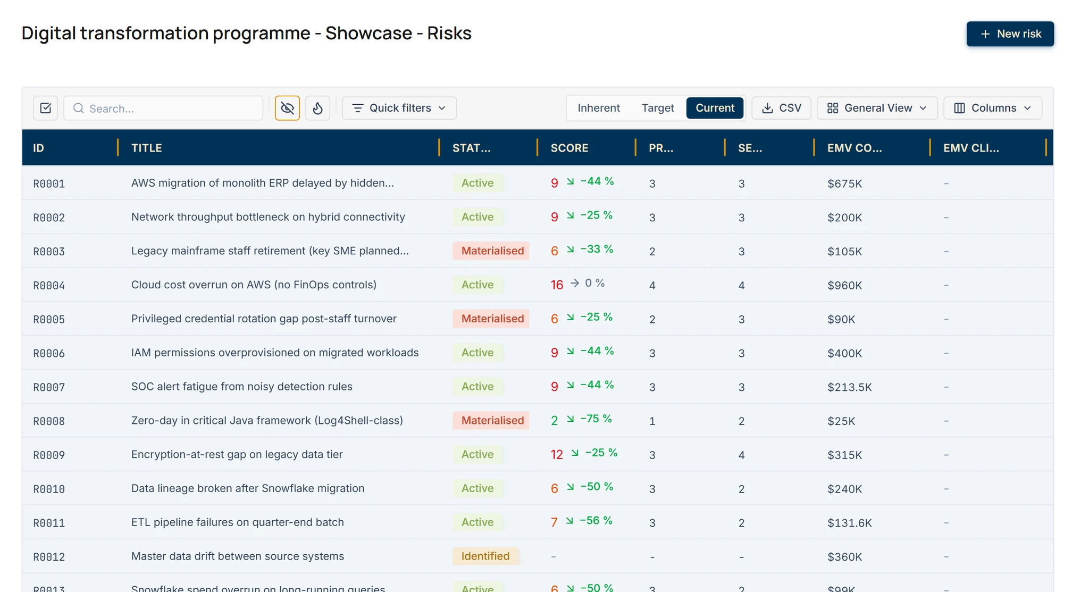Click the $131.6K EMV cost value

[849, 523]
